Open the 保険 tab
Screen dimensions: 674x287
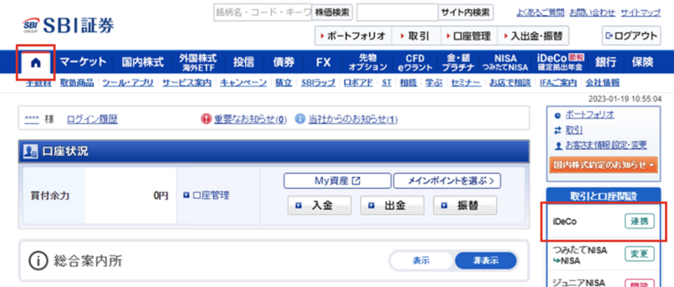(642, 62)
